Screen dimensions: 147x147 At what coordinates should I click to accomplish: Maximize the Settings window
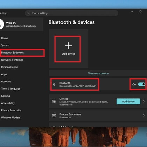coord(140,12)
